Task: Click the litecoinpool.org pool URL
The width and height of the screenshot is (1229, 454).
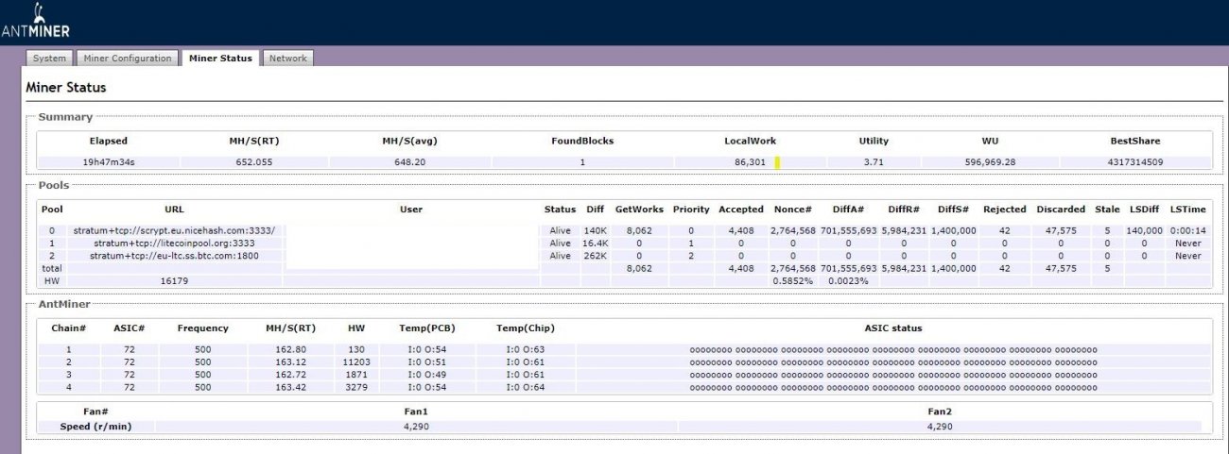Action: coord(174,243)
